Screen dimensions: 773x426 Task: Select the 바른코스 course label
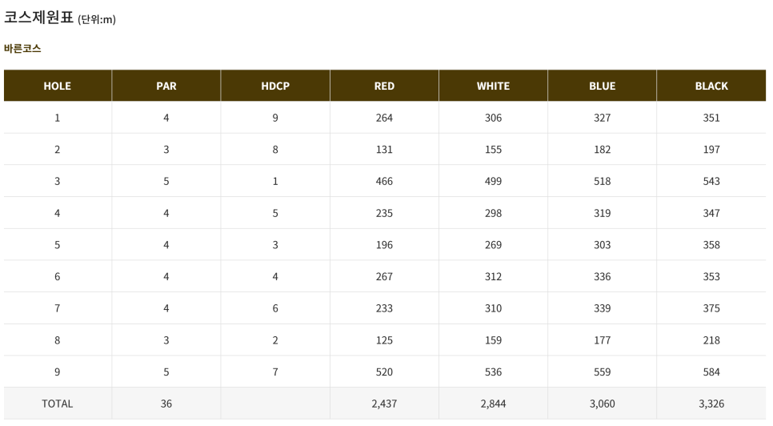(22, 48)
